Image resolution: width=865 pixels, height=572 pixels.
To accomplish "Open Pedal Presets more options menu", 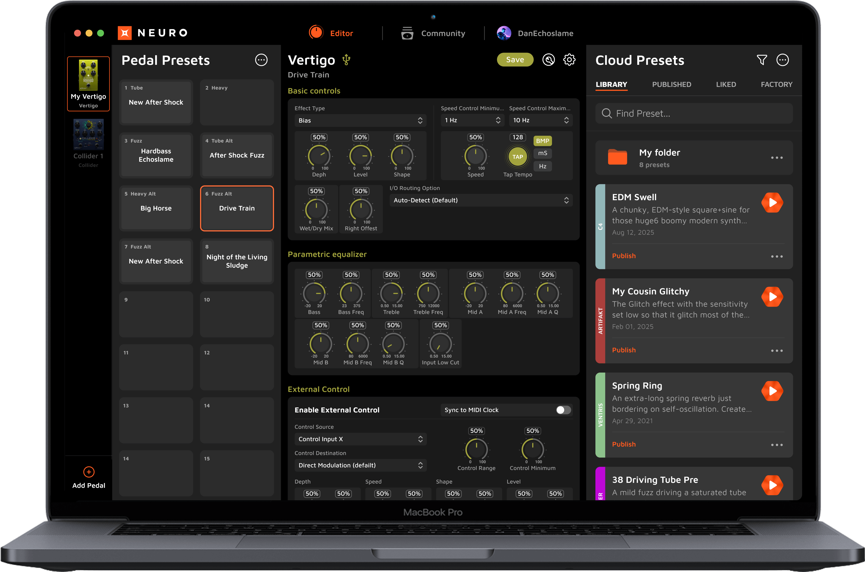I will click(261, 60).
